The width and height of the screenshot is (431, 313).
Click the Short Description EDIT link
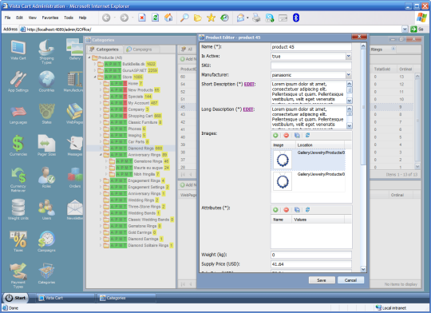249,84
